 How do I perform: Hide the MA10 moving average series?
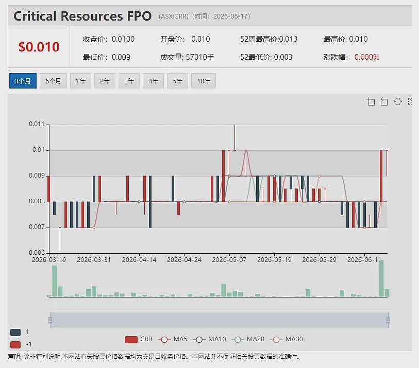click(x=209, y=339)
